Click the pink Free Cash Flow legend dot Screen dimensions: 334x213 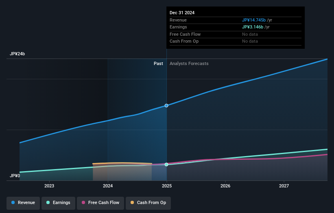(83, 202)
